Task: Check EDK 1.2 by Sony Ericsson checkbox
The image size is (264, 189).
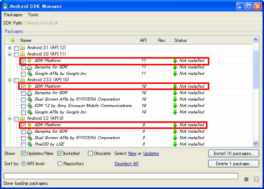Action: 23,106
